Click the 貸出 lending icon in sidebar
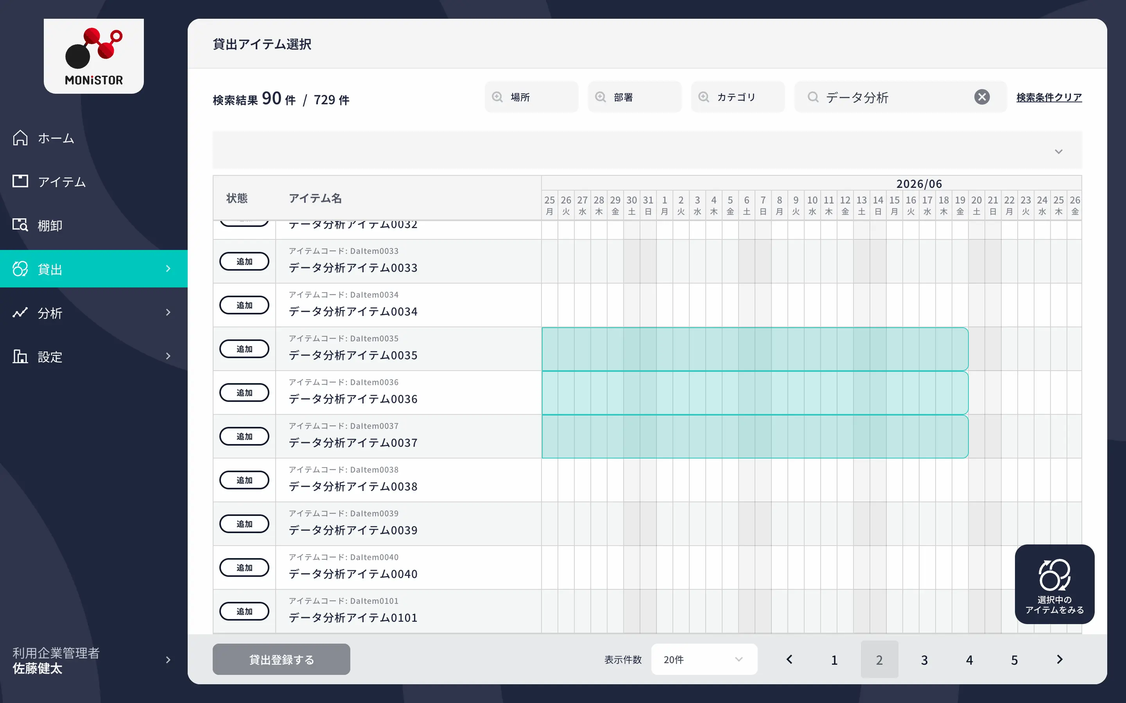This screenshot has height=703, width=1126. [20, 269]
